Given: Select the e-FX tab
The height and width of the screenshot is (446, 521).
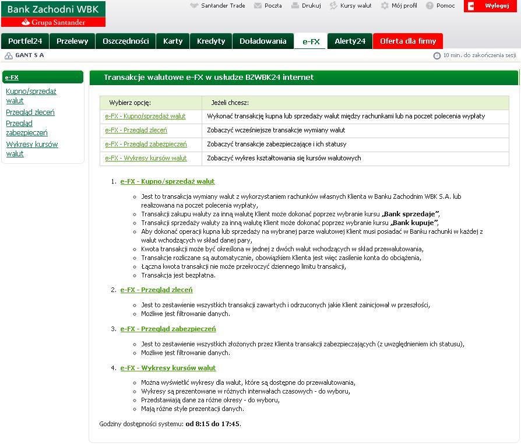Looking at the screenshot, I should click(x=311, y=41).
